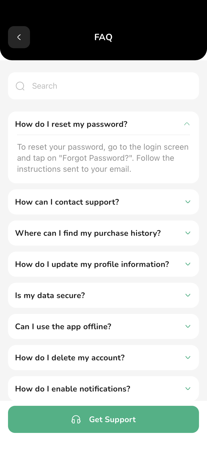Screen dimensions: 207x450
Task: Click the FAQ page title
Action: coord(103,37)
